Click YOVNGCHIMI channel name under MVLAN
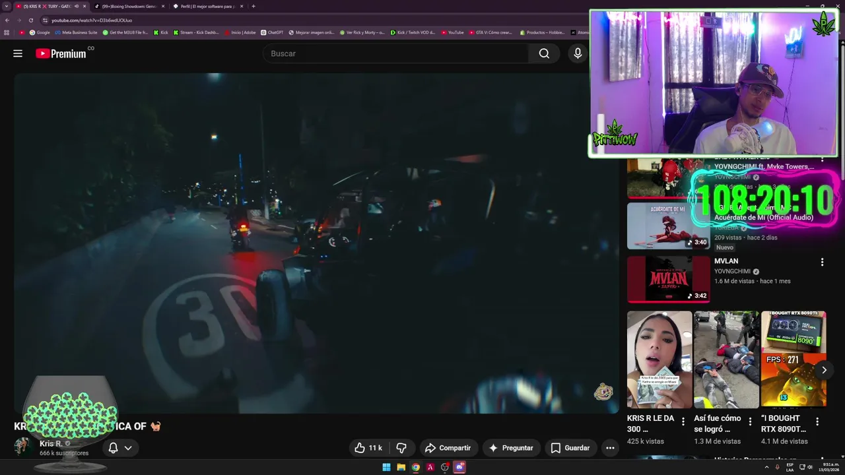The width and height of the screenshot is (845, 475). 732,271
